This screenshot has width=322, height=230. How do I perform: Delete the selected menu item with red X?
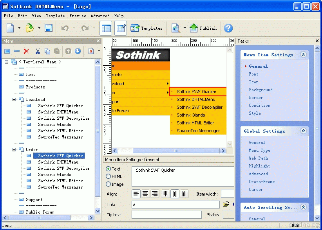point(26,51)
